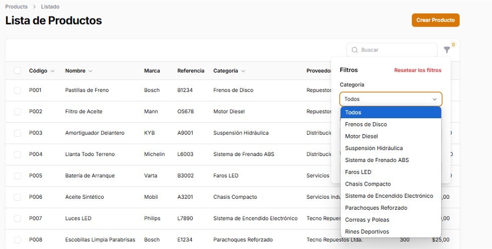492x249 pixels.
Task: Click the search magnifier icon
Action: [x=355, y=50]
